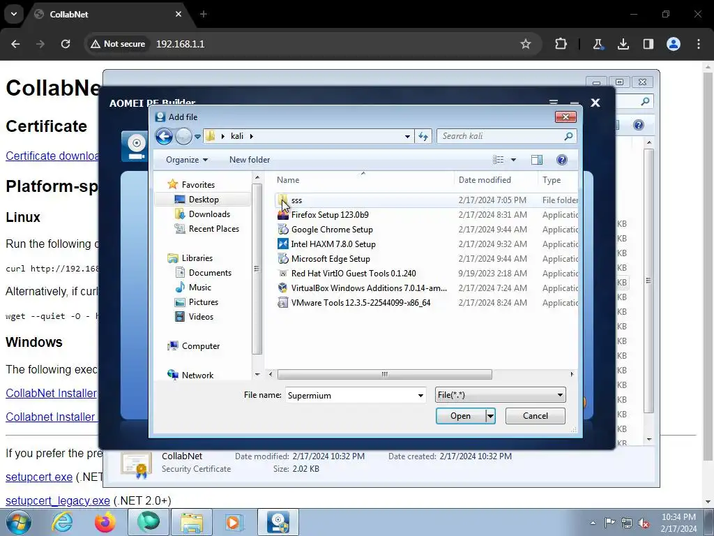The width and height of the screenshot is (714, 536).
Task: Click the Forward arrow in Add file dialog
Action: (x=183, y=136)
